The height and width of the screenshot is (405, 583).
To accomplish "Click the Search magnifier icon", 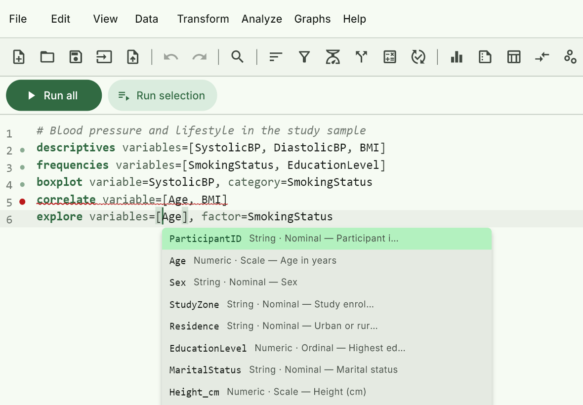I will coord(237,57).
